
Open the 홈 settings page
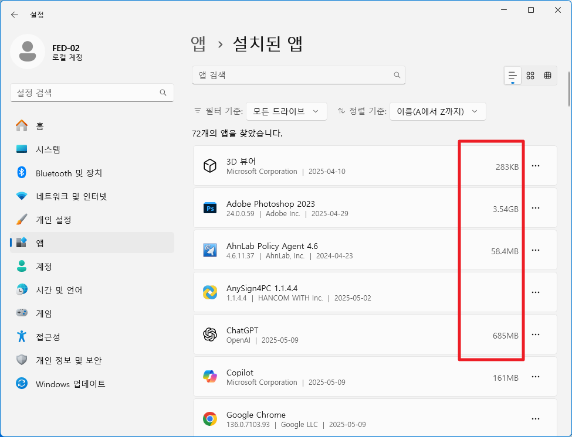click(92, 126)
